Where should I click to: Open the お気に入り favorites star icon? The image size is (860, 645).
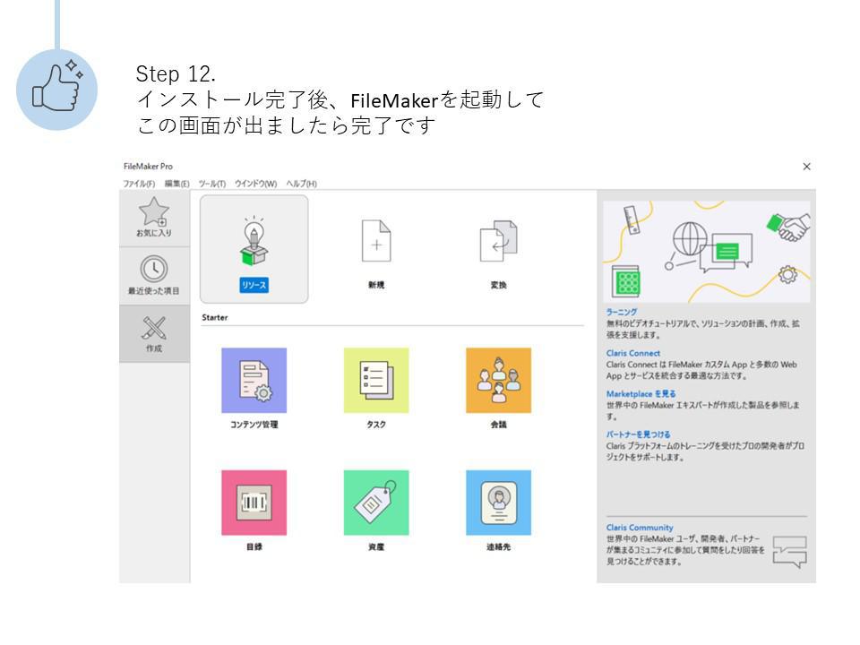(154, 211)
